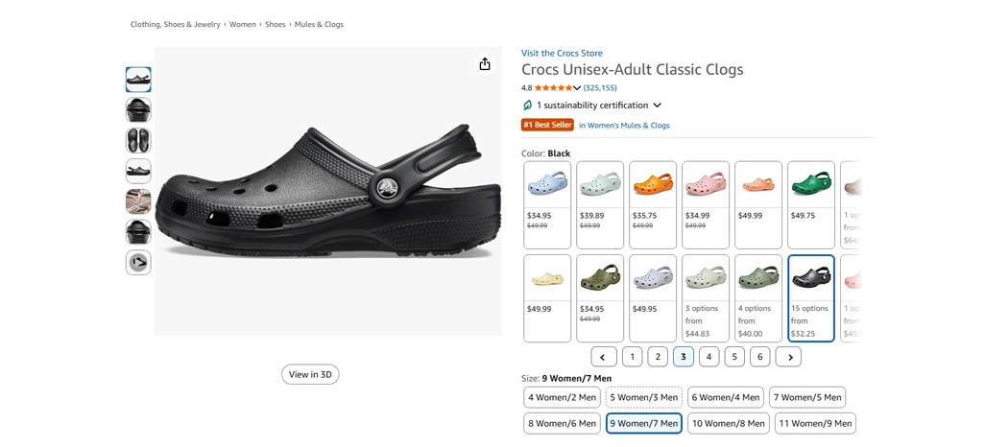
Task: Open color page 5
Action: click(734, 357)
